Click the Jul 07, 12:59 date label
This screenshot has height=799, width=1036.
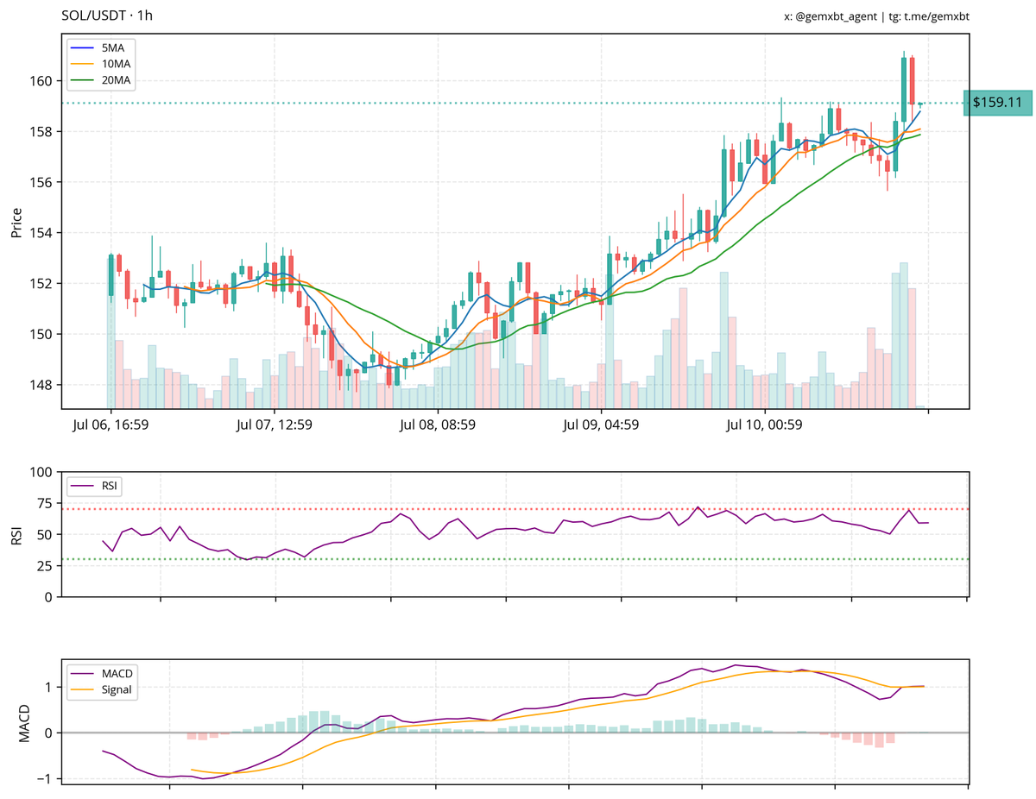[274, 425]
